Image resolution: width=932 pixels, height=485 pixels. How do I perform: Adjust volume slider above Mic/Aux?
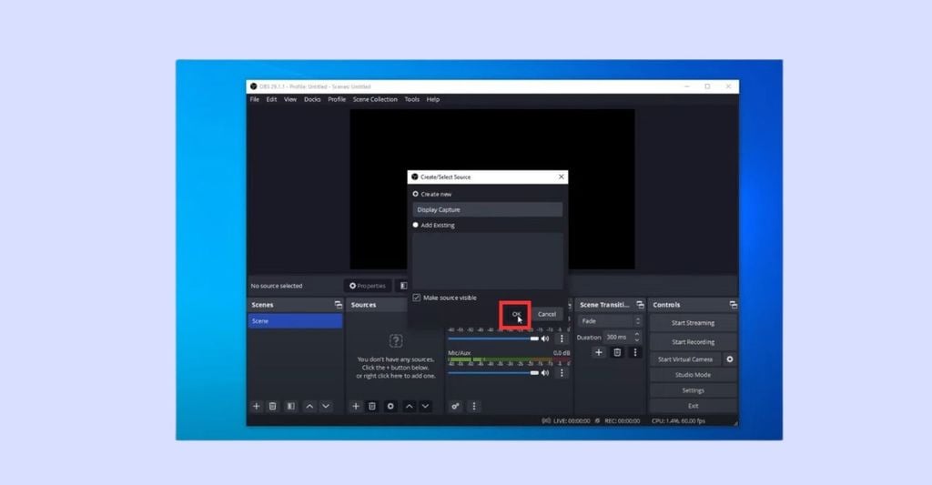pyautogui.click(x=493, y=338)
